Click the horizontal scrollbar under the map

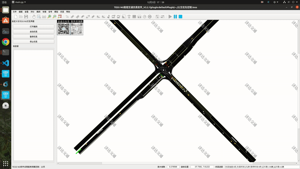click(177, 163)
